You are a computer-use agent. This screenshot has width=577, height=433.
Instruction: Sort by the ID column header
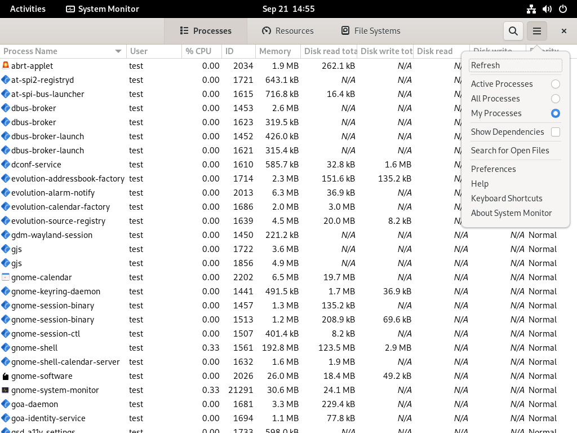238,51
